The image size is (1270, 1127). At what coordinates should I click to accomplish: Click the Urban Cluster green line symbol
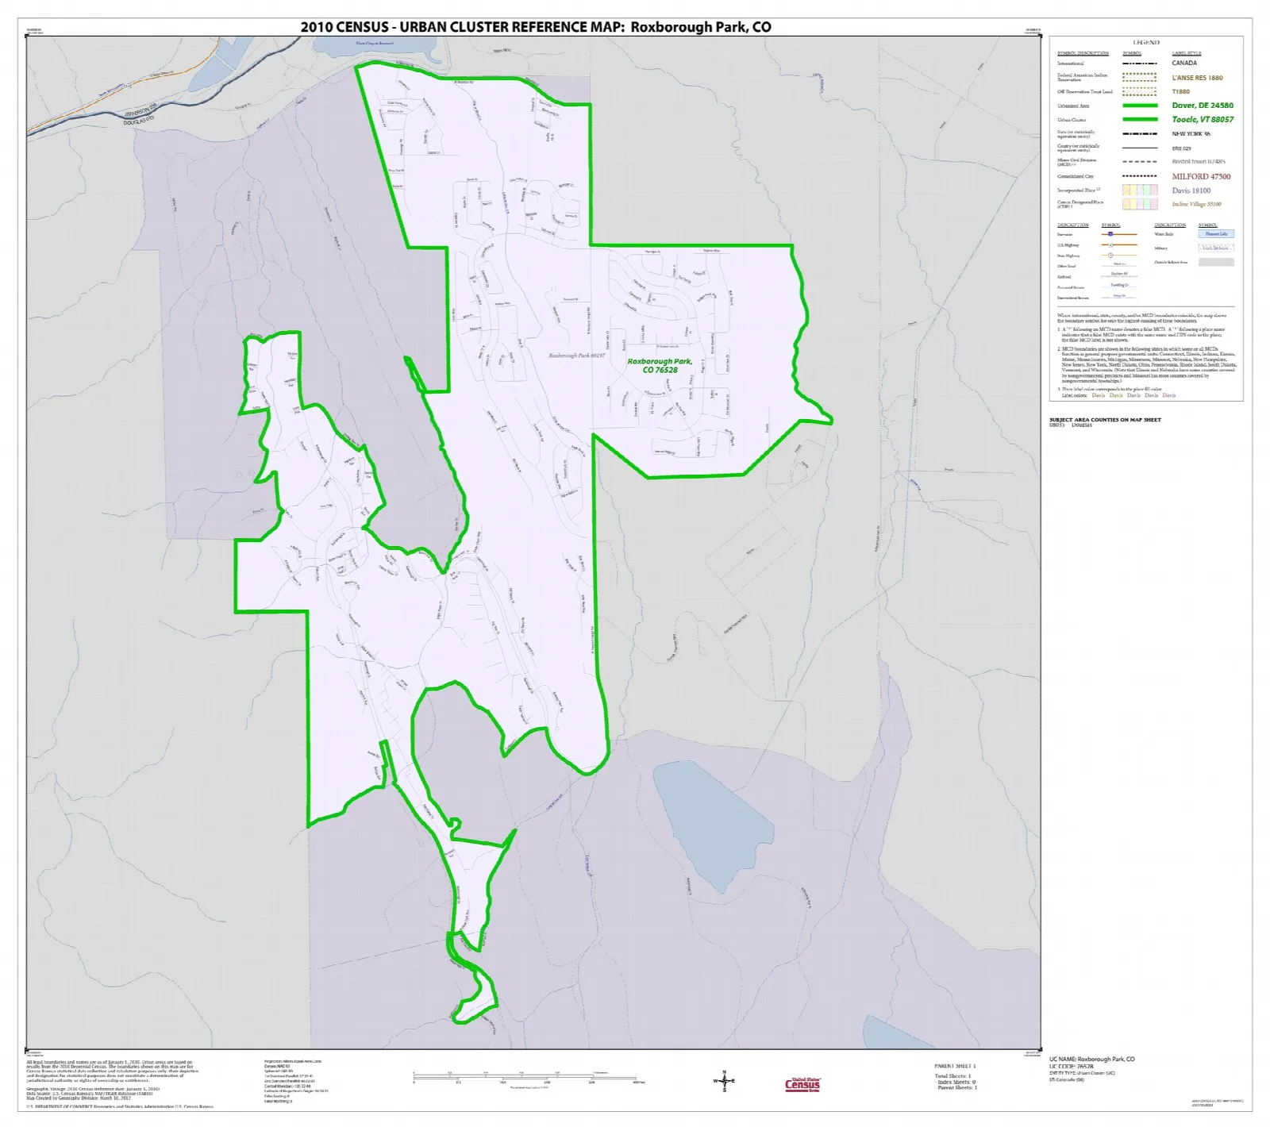[x=1139, y=120]
